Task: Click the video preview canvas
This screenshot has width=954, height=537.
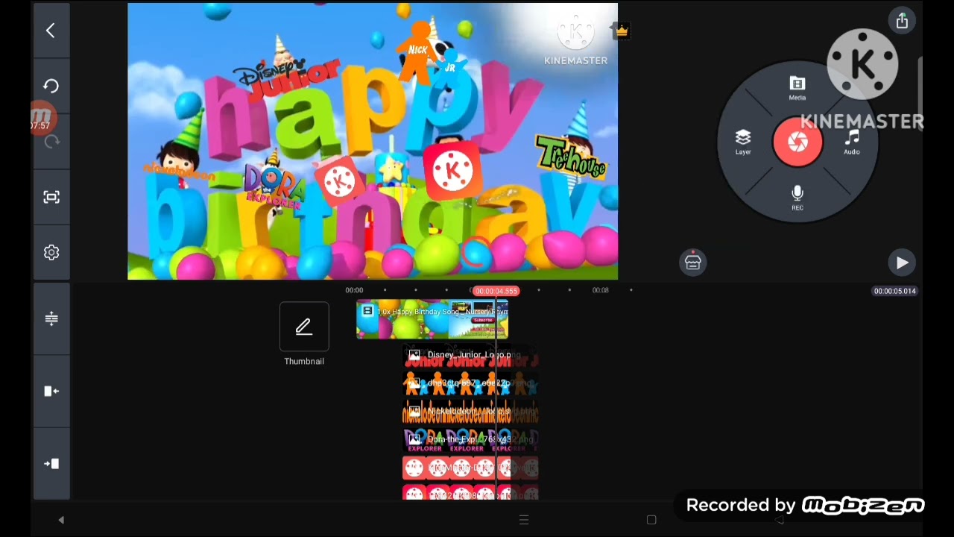Action: pyautogui.click(x=373, y=142)
